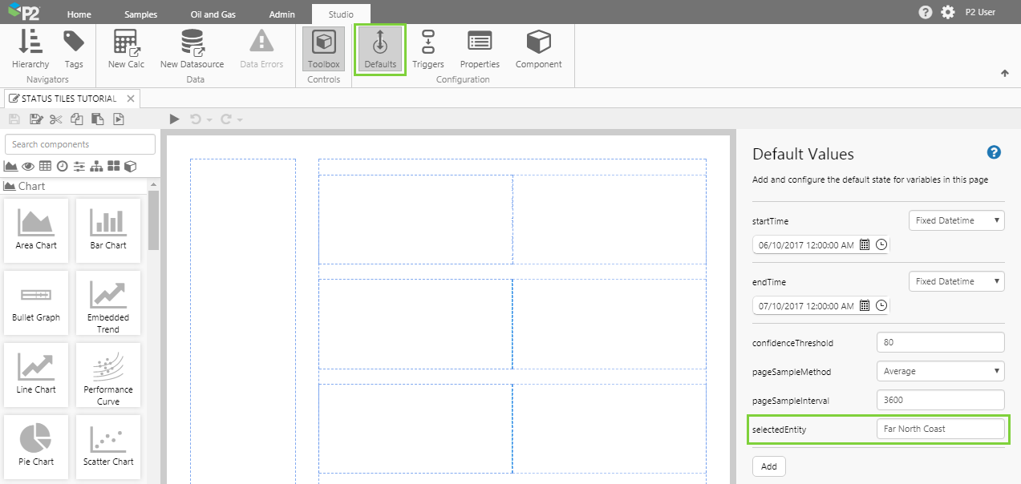Preview page with the play button
Screen dimensions: 1021x484
(x=175, y=119)
